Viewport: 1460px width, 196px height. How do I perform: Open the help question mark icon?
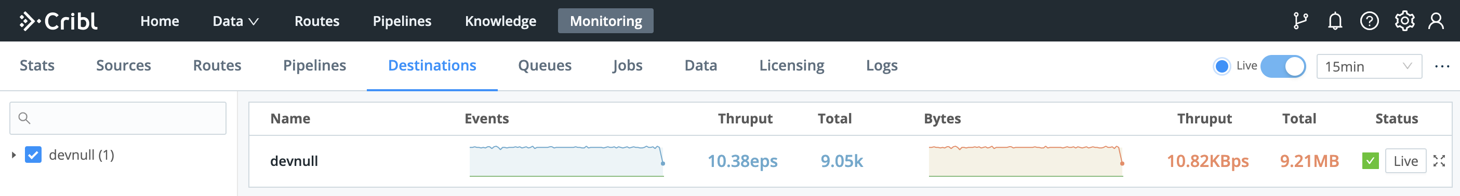coord(1369,21)
